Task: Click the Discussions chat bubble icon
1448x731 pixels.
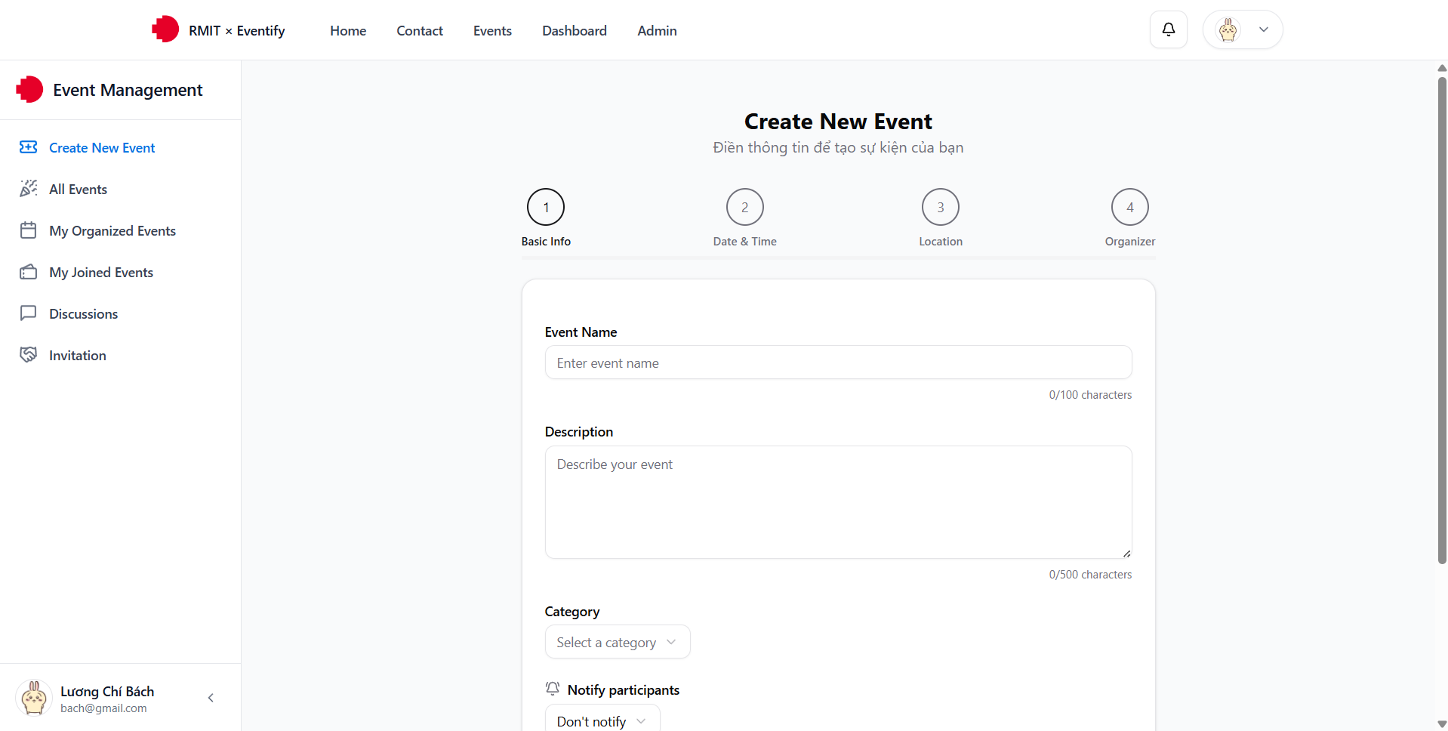Action: coord(29,313)
